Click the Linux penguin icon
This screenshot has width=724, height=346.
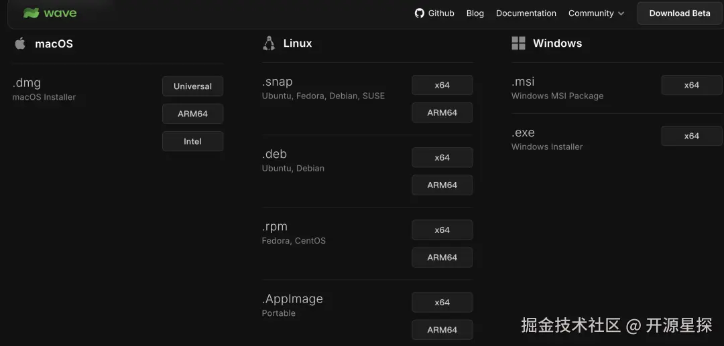(x=269, y=44)
